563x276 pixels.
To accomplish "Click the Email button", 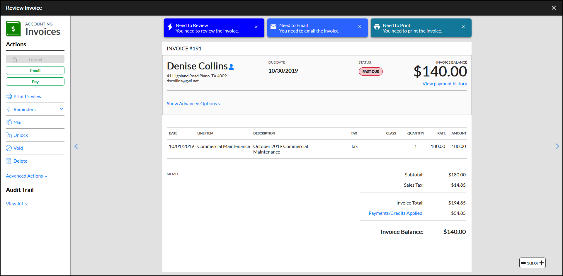I will point(35,70).
